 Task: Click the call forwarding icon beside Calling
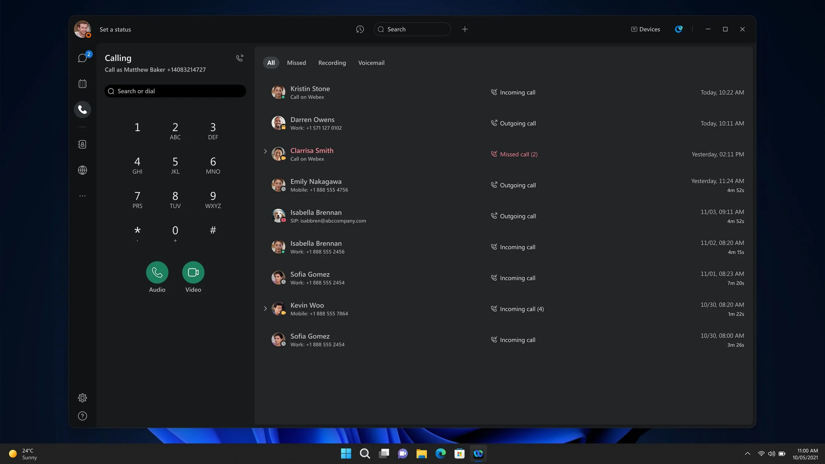(x=240, y=58)
